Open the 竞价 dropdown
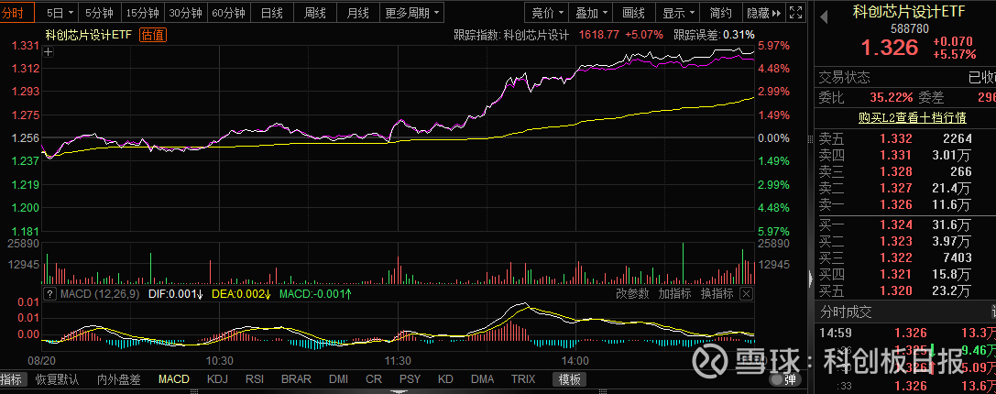996x394 pixels. click(x=548, y=13)
